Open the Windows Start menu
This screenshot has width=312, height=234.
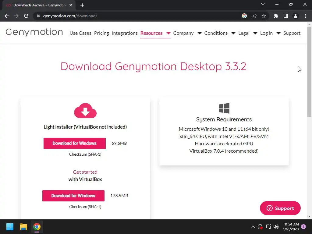click(x=10, y=227)
